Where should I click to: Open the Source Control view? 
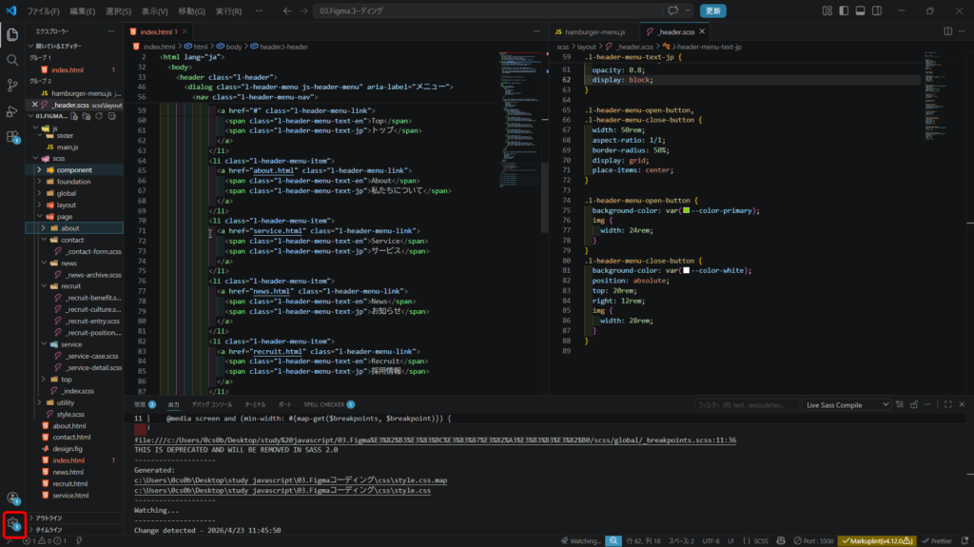coord(12,86)
